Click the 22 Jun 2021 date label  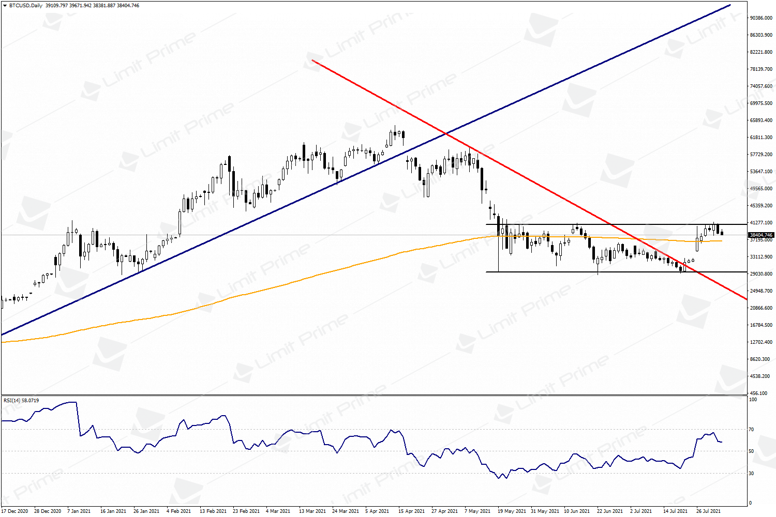[x=610, y=511]
